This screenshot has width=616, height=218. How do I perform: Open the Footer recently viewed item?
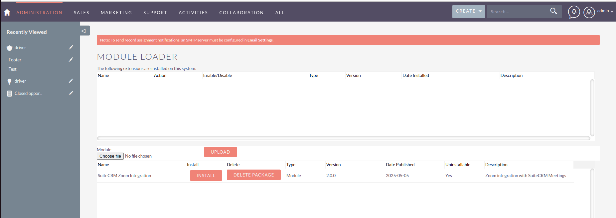15,60
